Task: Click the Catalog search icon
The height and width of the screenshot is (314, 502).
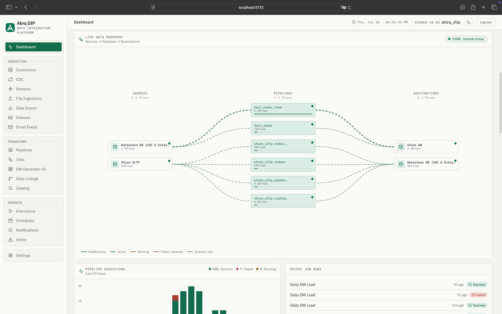Action: tap(10, 188)
